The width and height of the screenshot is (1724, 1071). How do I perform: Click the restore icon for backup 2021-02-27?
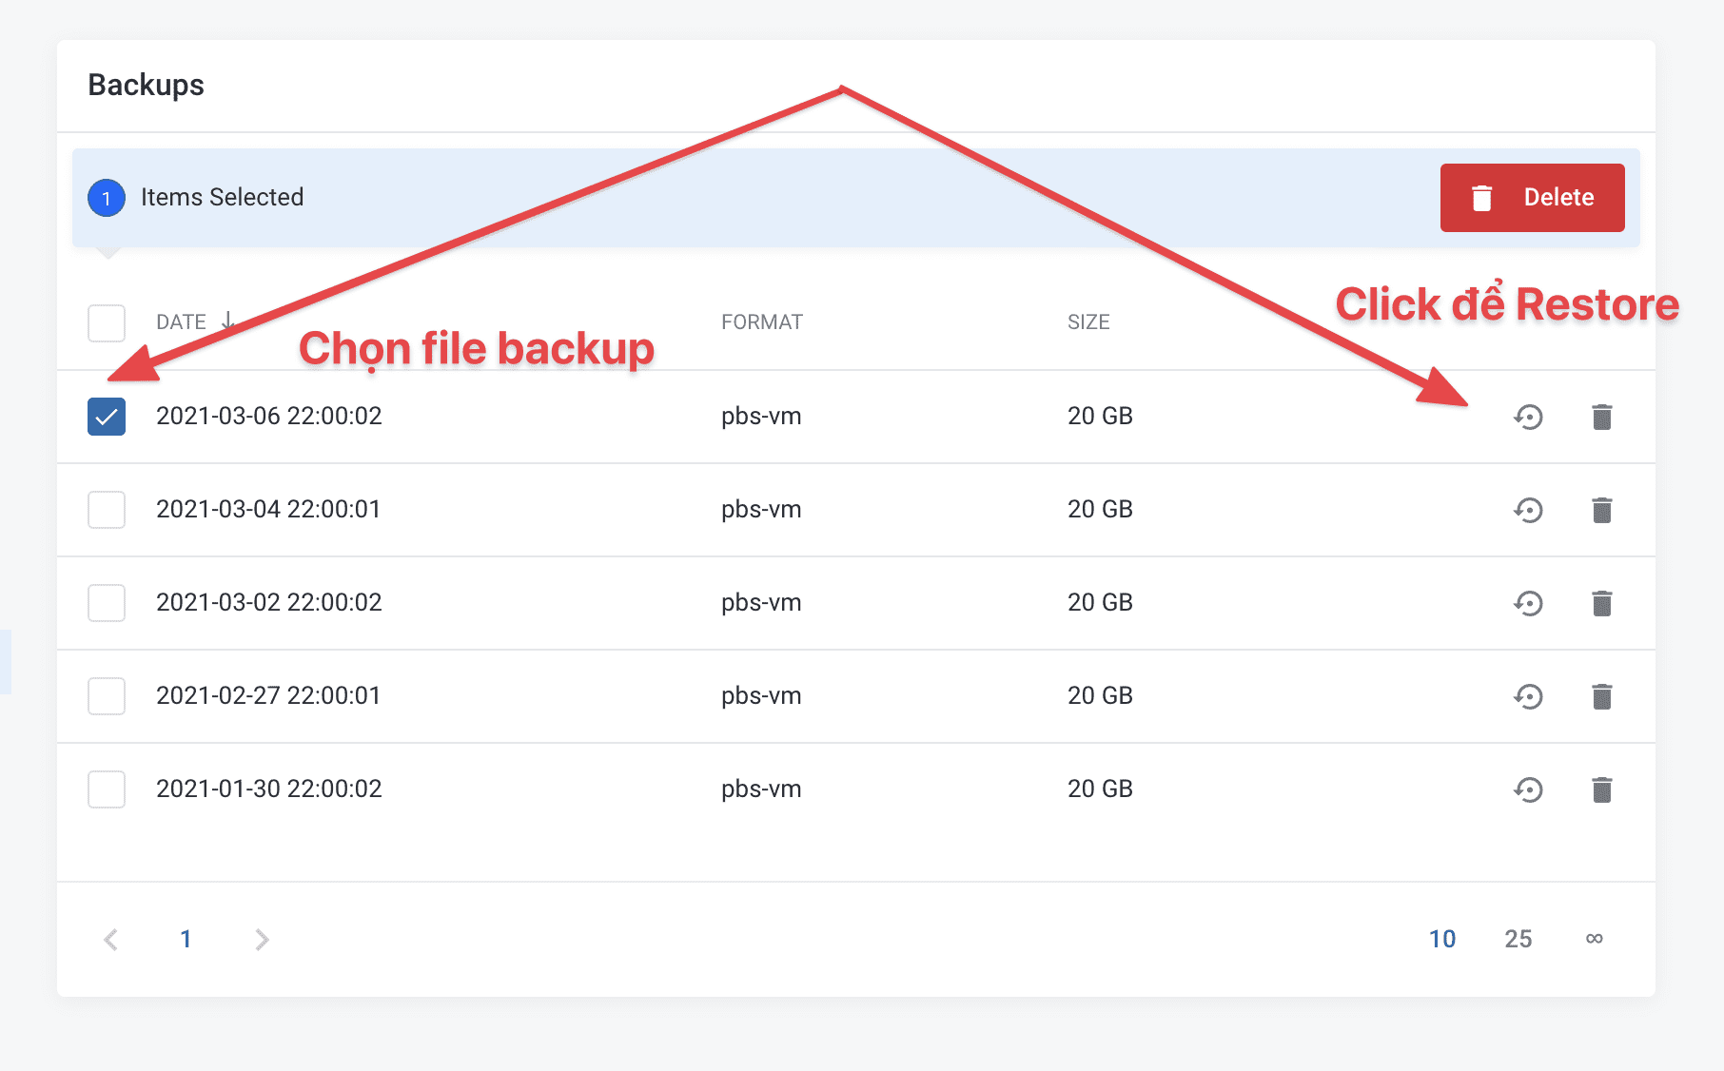[1528, 696]
